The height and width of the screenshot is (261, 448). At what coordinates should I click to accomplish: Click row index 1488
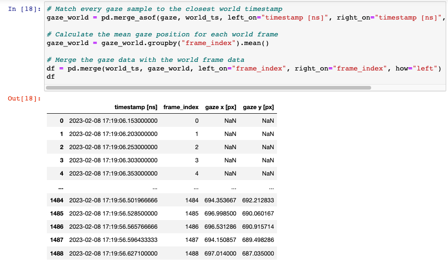(x=56, y=253)
